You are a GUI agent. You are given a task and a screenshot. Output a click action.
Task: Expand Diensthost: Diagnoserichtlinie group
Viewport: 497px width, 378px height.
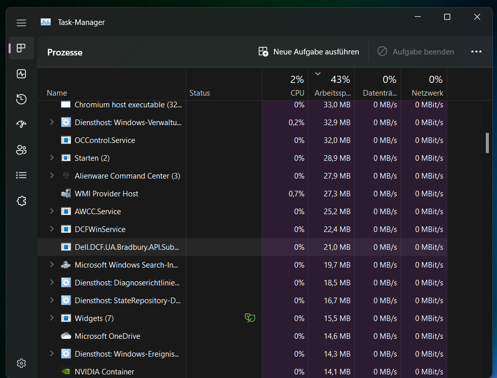click(x=52, y=282)
